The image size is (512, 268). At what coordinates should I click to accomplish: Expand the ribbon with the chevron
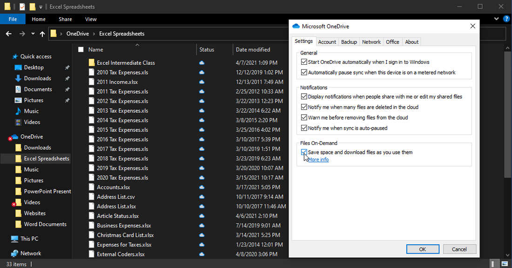point(496,19)
